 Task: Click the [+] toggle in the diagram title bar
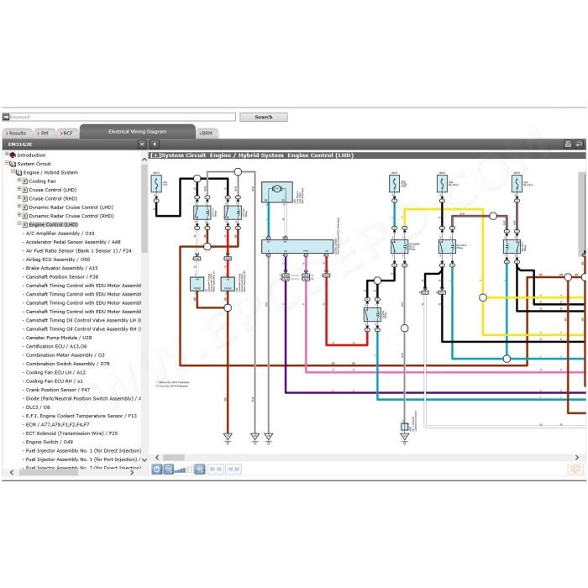155,155
